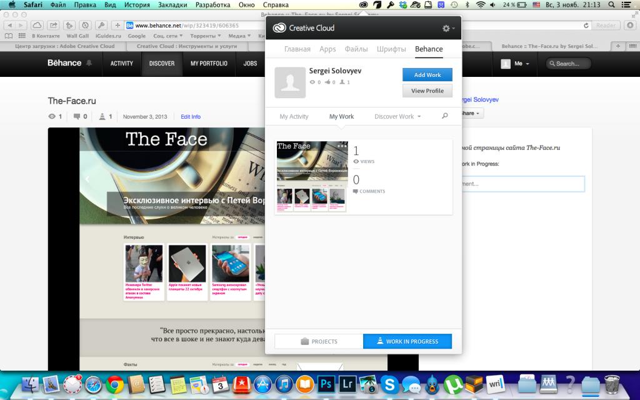Open App Store from the Dock

tap(263, 384)
